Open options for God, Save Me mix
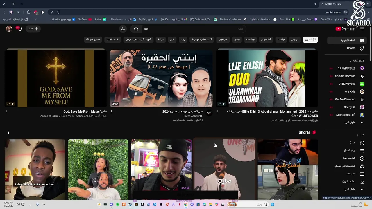 click(6, 112)
